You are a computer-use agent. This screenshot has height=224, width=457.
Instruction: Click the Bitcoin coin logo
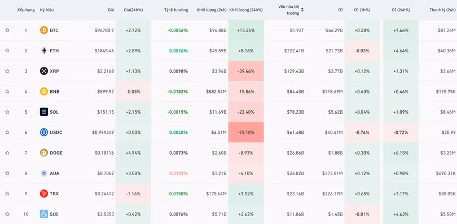point(44,30)
